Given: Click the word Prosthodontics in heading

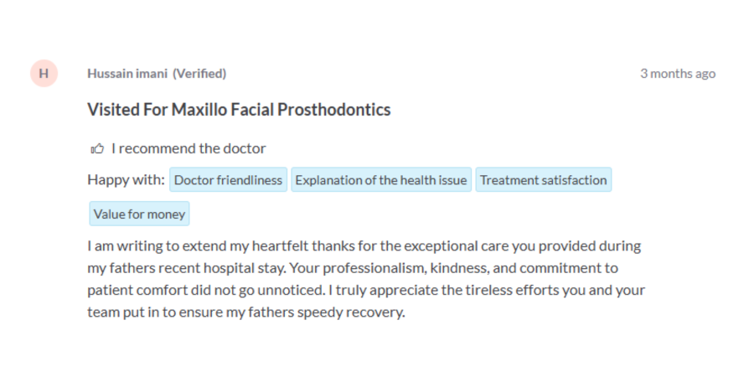Looking at the screenshot, I should point(334,110).
